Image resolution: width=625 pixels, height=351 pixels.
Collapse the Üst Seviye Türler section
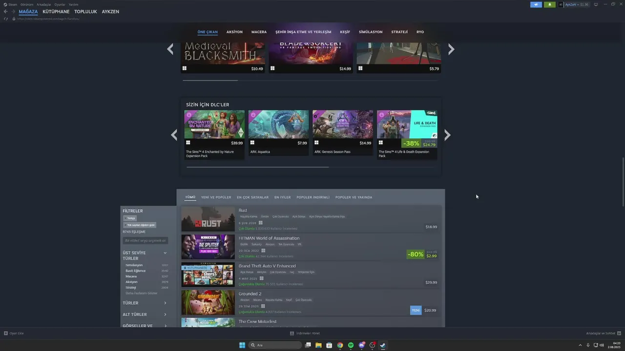click(x=165, y=253)
